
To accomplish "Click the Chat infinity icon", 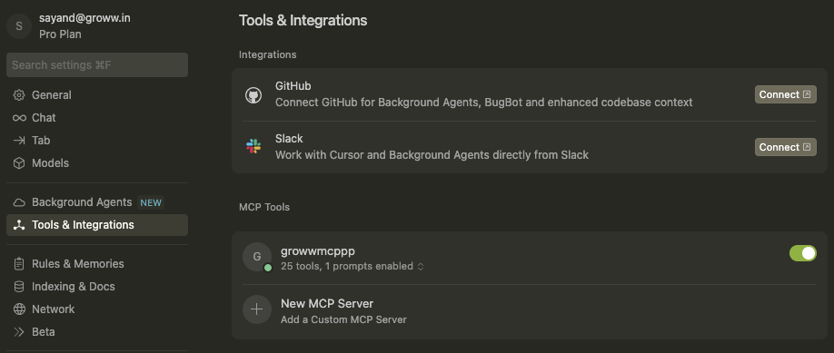I will pos(19,118).
